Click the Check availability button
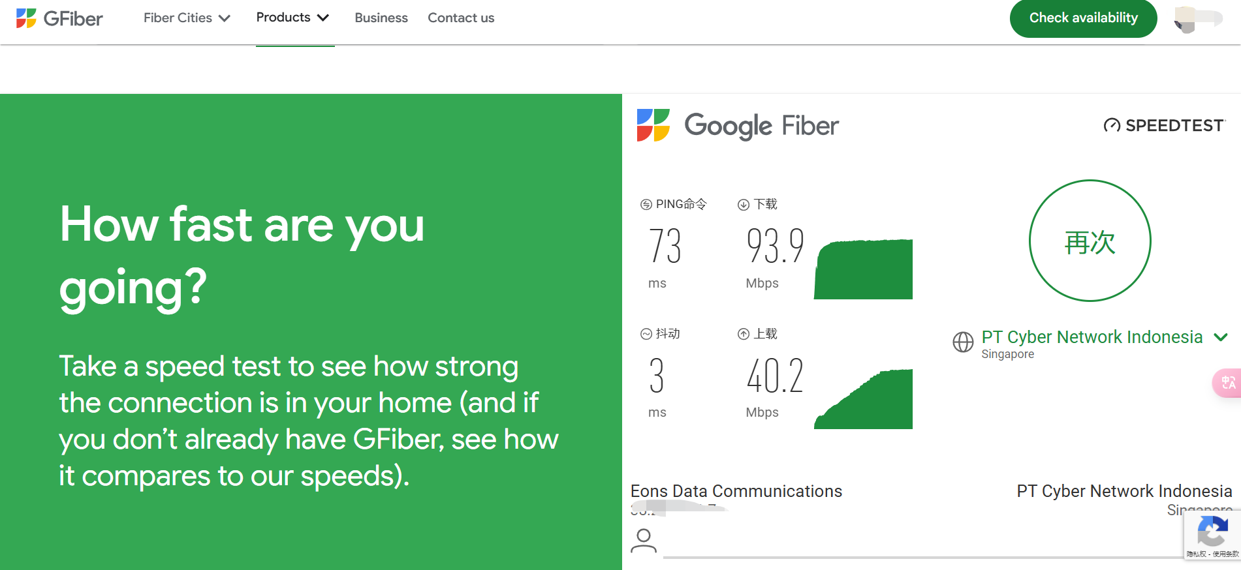The image size is (1241, 570). click(x=1083, y=18)
